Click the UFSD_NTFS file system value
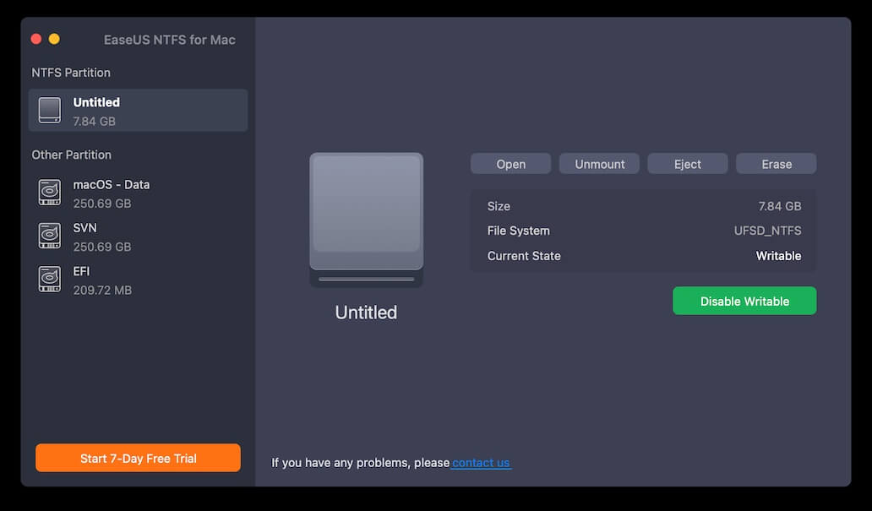The width and height of the screenshot is (872, 511). pyautogui.click(x=767, y=231)
